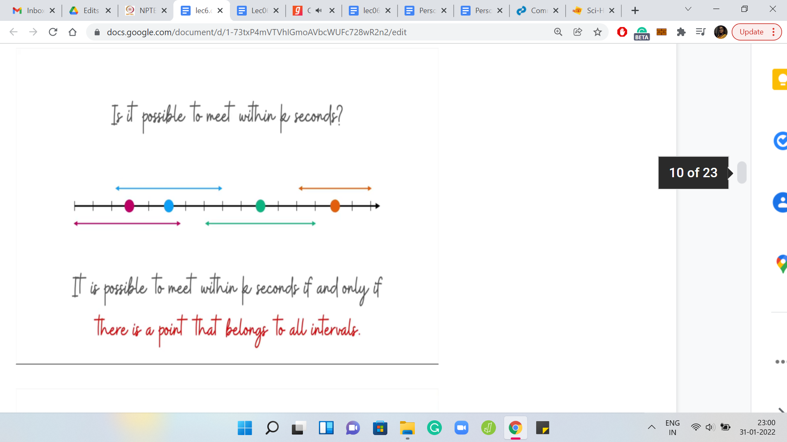Show hidden system tray icons chevron
787x442 pixels.
[651, 427]
